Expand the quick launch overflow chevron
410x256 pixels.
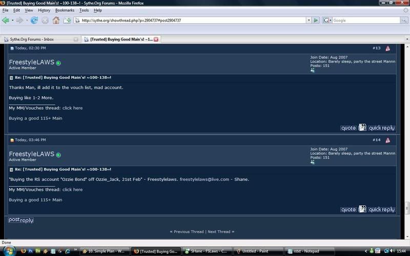[75, 250]
